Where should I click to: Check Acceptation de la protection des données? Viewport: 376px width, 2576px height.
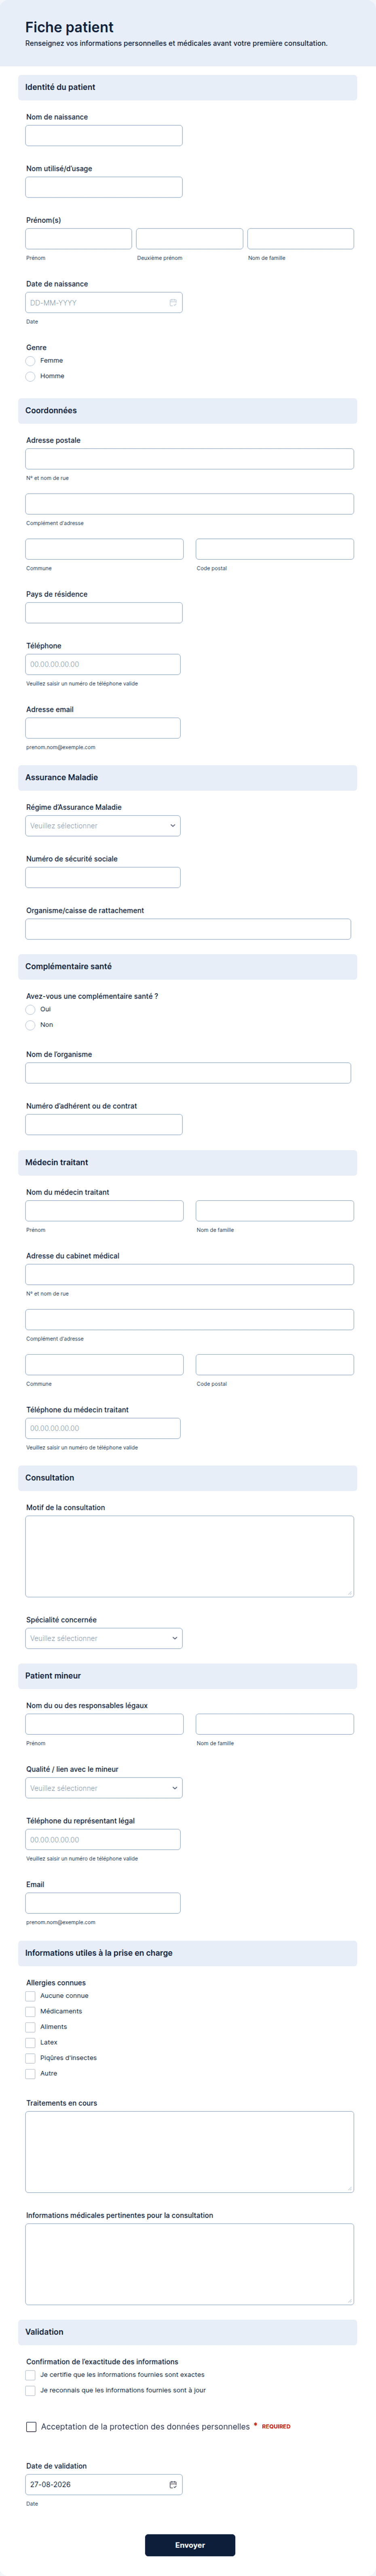(x=31, y=2427)
